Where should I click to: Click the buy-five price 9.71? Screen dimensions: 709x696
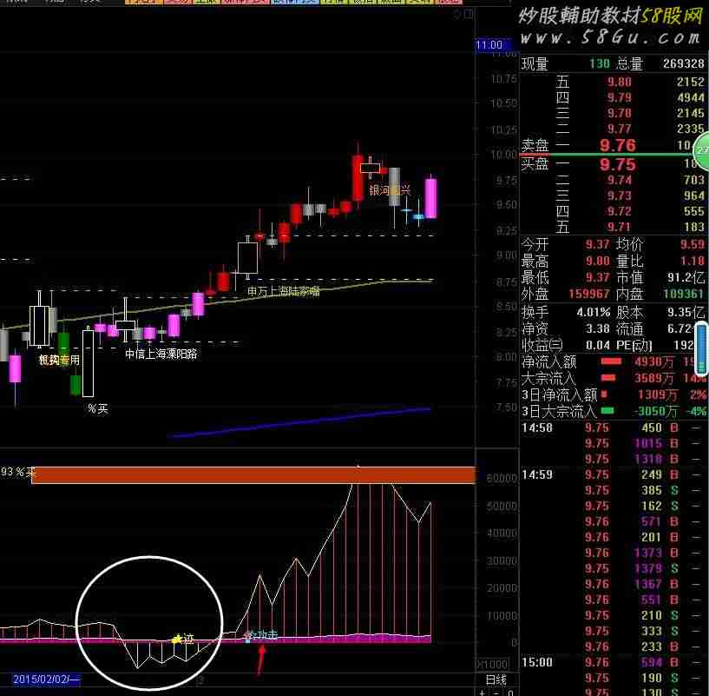(619, 227)
